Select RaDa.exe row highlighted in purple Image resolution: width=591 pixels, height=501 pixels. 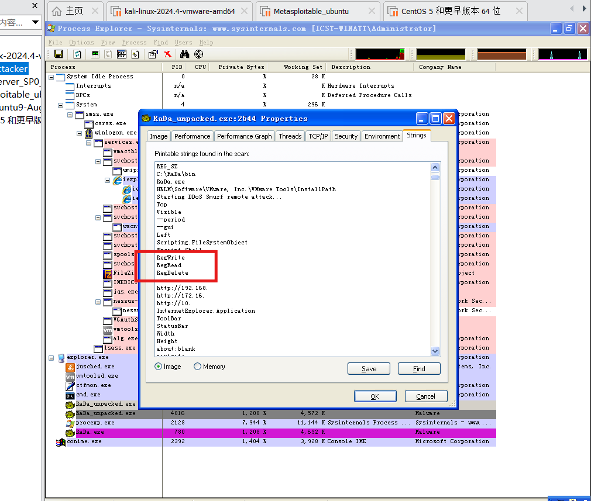pos(270,432)
